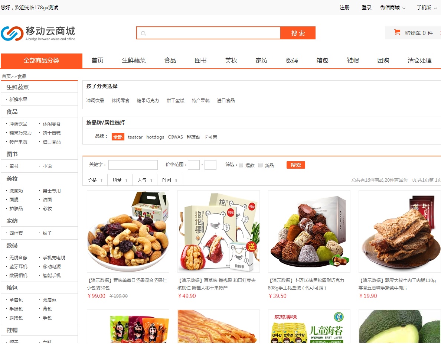Click the 关键字 input field
This screenshot has height=344, width=441.
(133, 165)
